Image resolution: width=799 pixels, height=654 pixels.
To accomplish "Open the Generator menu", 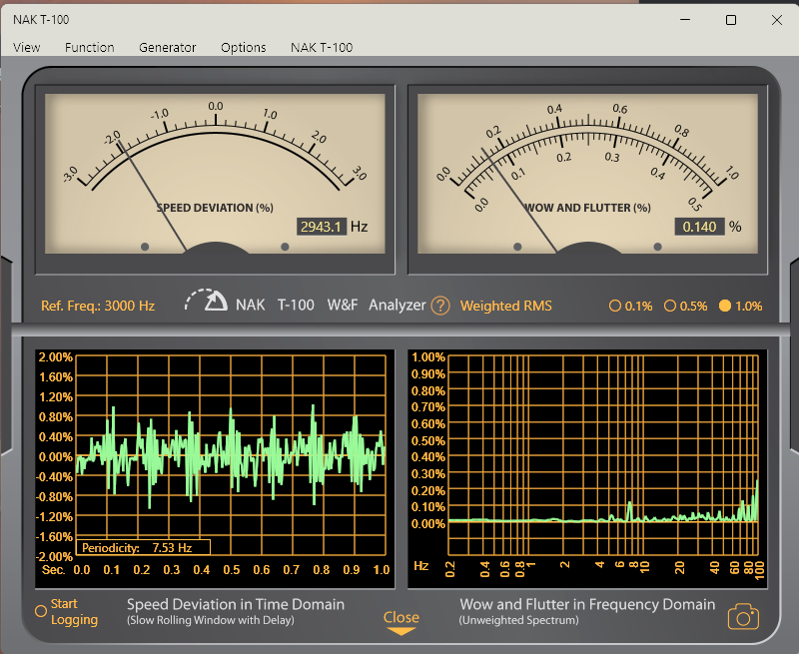I will click(x=168, y=47).
